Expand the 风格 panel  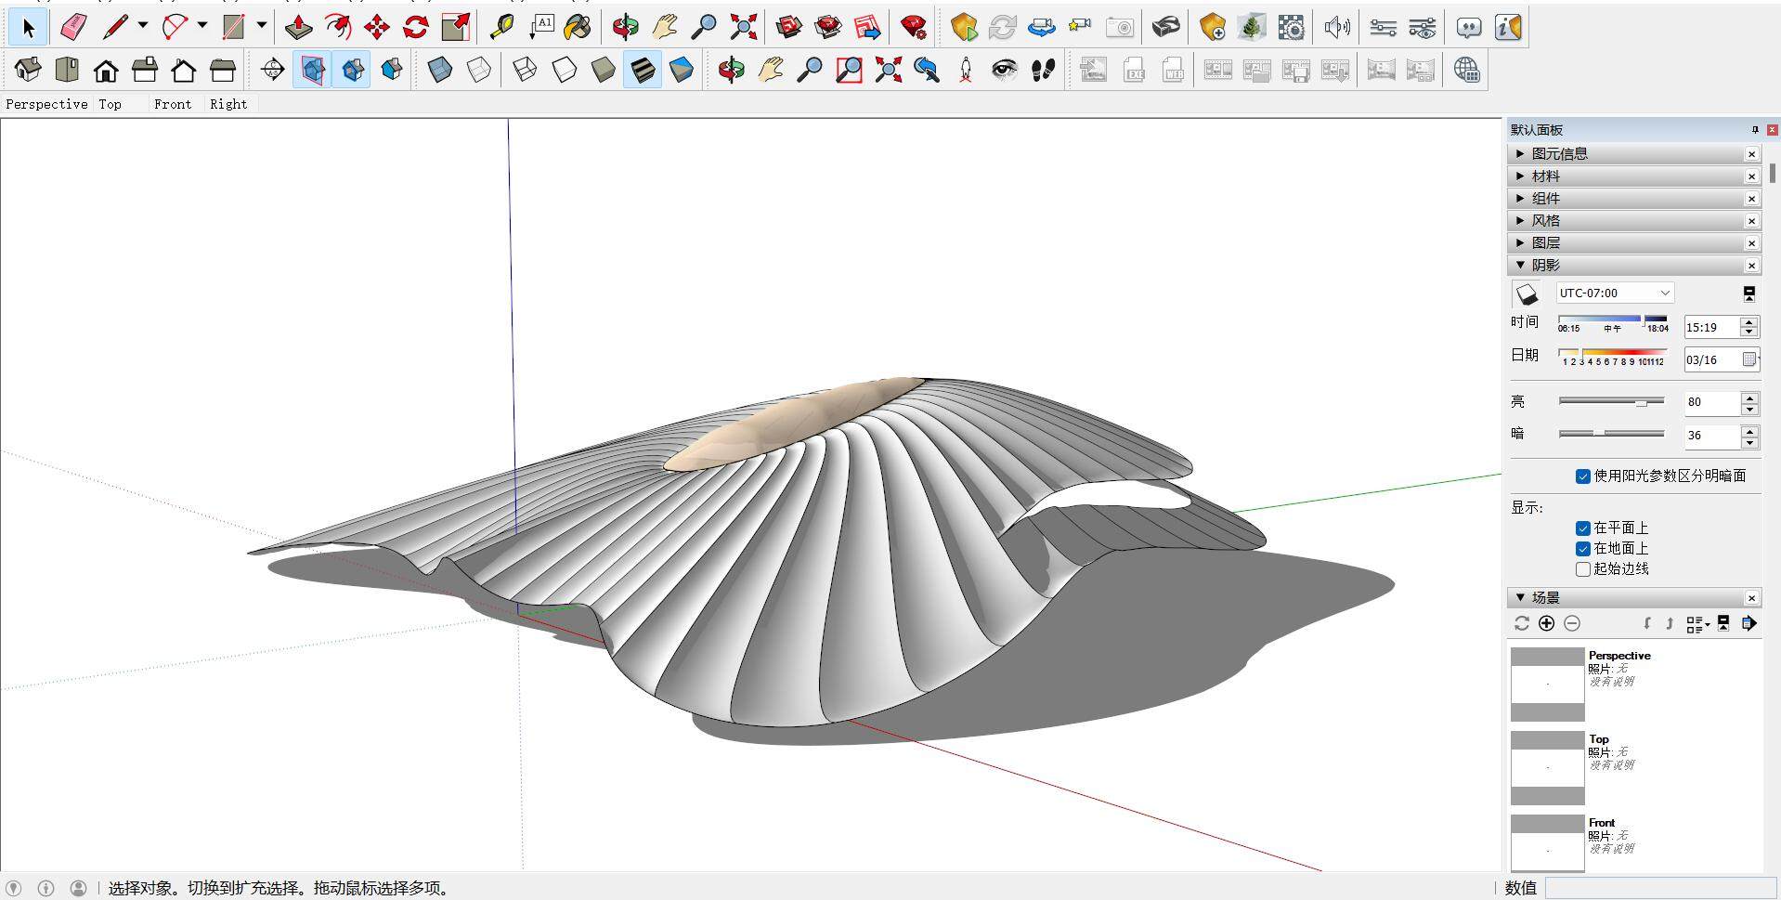1633,220
